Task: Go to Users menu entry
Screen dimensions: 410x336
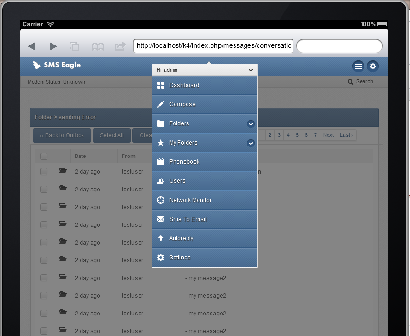Action: click(204, 181)
